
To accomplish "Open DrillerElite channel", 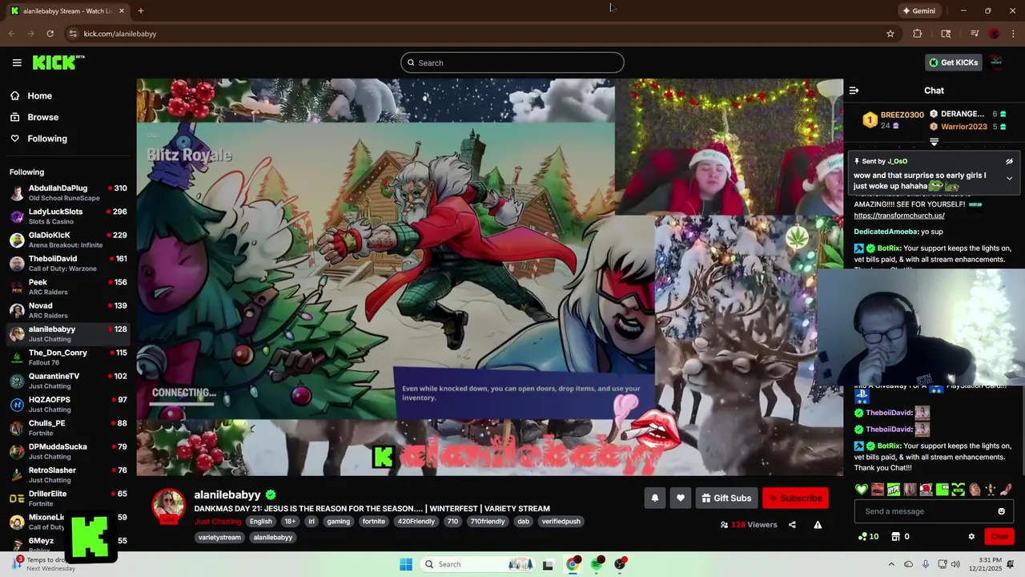I will coord(69,498).
